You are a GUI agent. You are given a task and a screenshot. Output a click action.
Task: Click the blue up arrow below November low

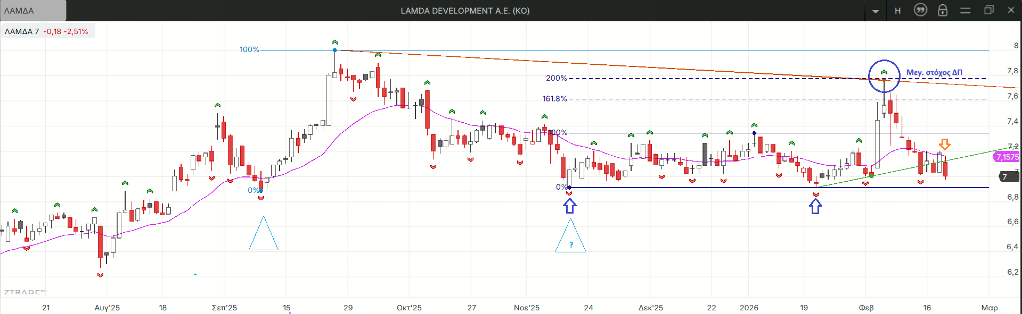pos(570,206)
